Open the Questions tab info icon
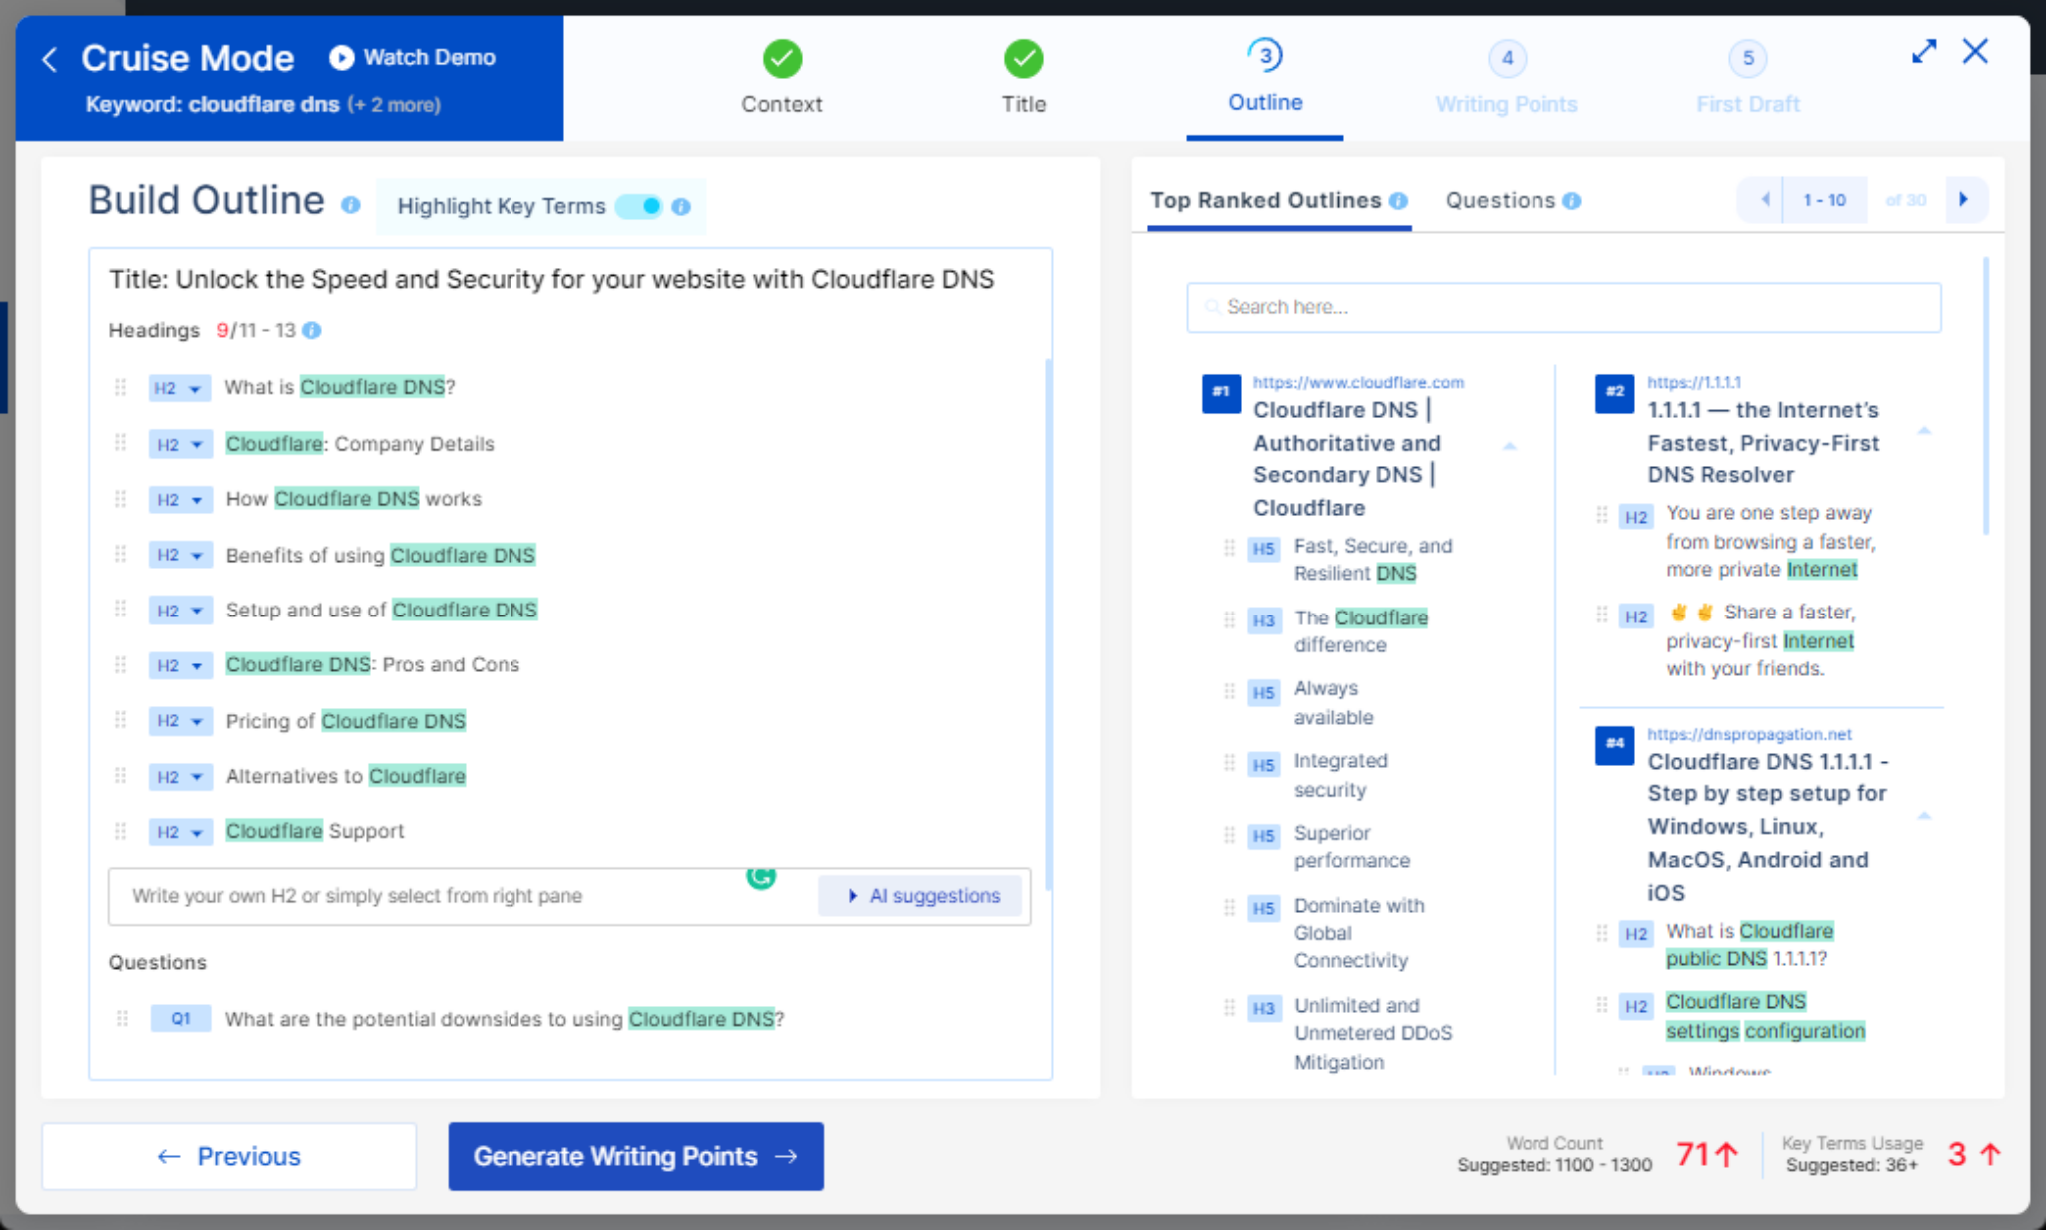This screenshot has height=1230, width=2046. click(1571, 200)
